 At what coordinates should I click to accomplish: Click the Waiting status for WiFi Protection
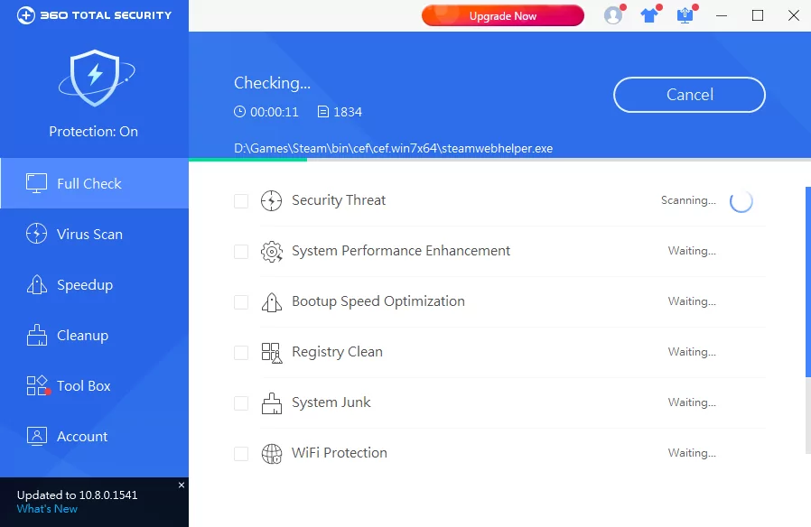coord(692,453)
